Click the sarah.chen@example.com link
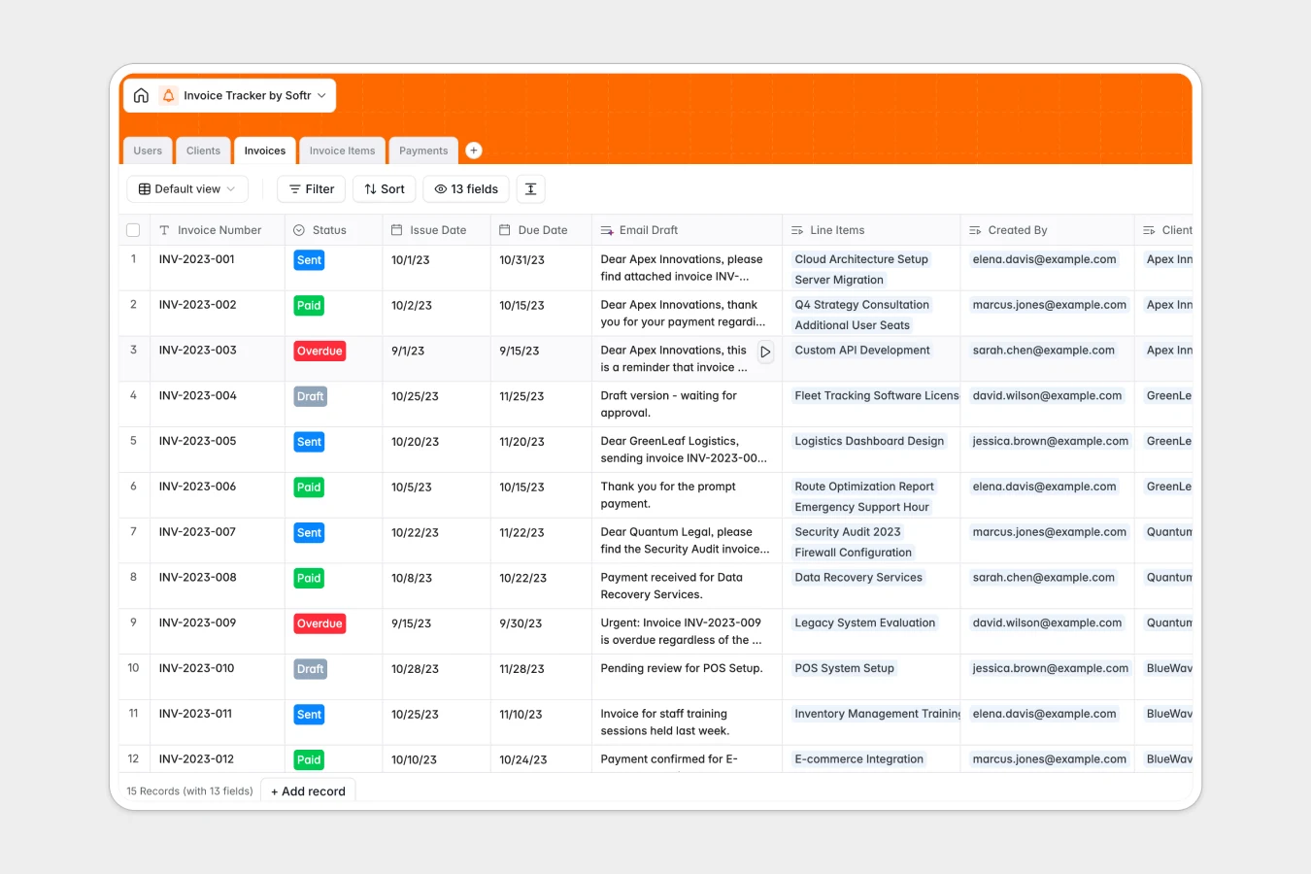The image size is (1311, 874). click(1044, 350)
